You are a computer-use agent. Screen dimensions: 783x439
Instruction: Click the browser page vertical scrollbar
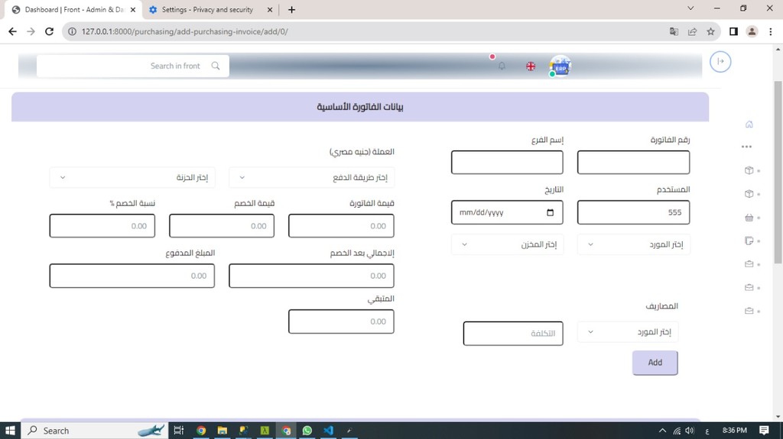point(778,172)
